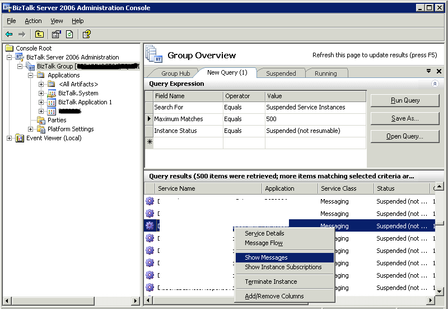Expand the BizTalk Application 1 node
This screenshot has height=309, width=448.
tap(41, 102)
